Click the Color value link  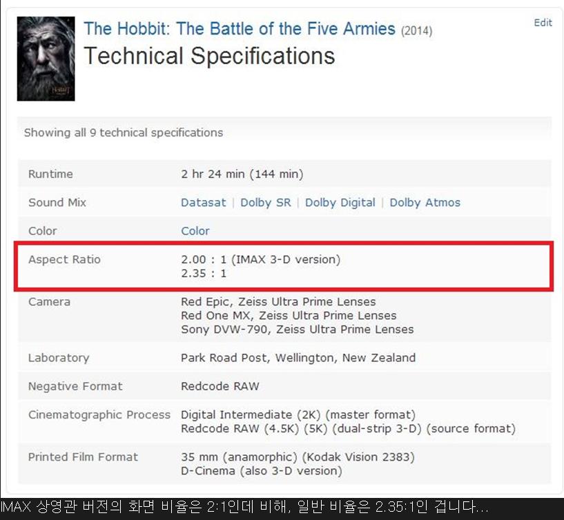pos(195,231)
